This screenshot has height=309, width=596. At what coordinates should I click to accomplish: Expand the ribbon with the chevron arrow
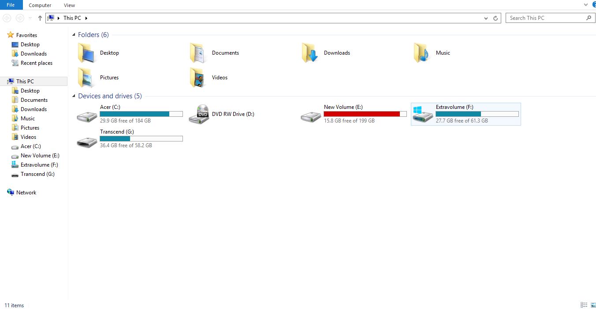pyautogui.click(x=586, y=4)
